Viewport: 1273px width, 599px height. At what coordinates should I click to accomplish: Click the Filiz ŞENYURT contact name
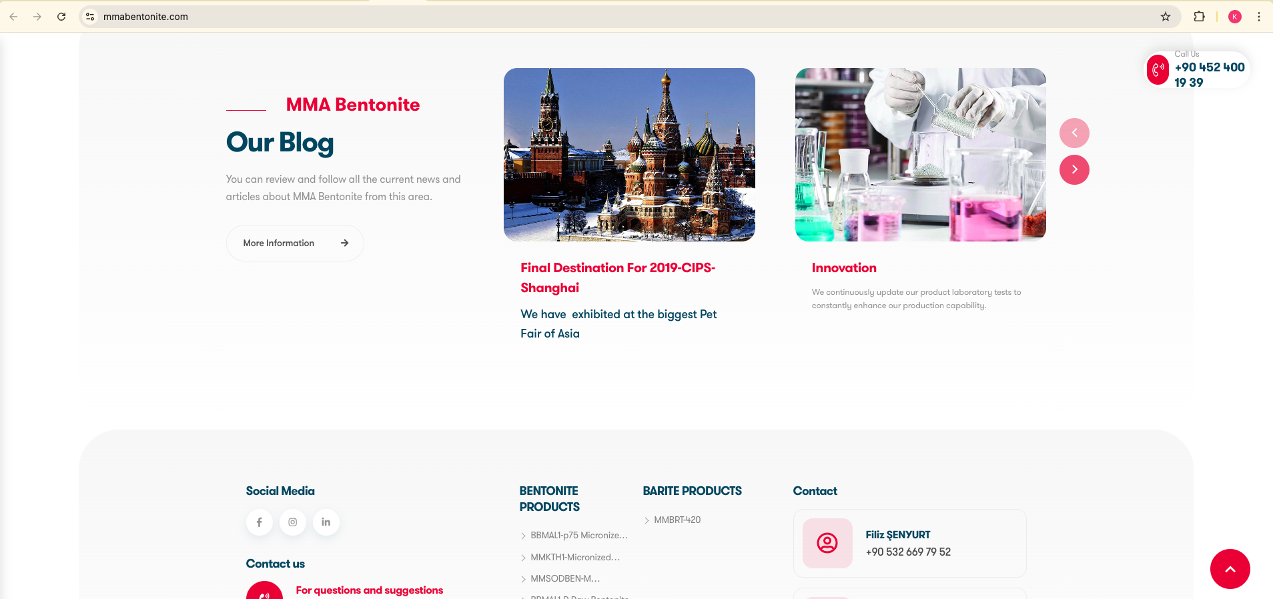pos(898,535)
